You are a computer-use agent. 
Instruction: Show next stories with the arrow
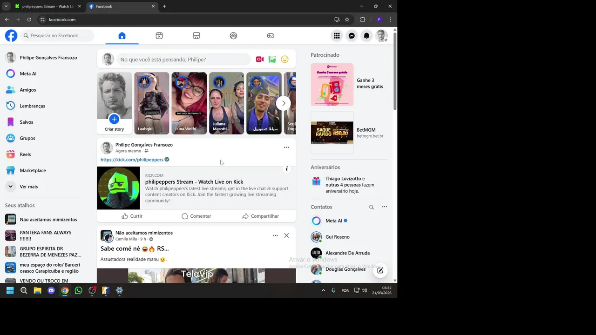283,103
